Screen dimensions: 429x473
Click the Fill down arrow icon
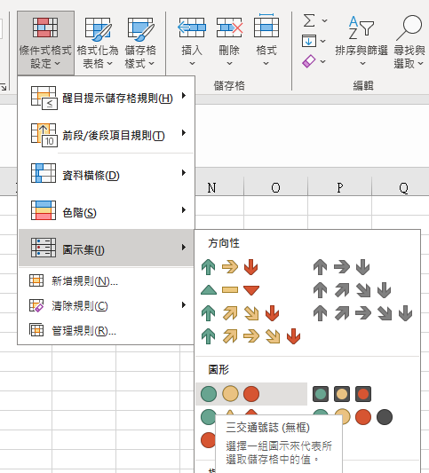point(309,41)
